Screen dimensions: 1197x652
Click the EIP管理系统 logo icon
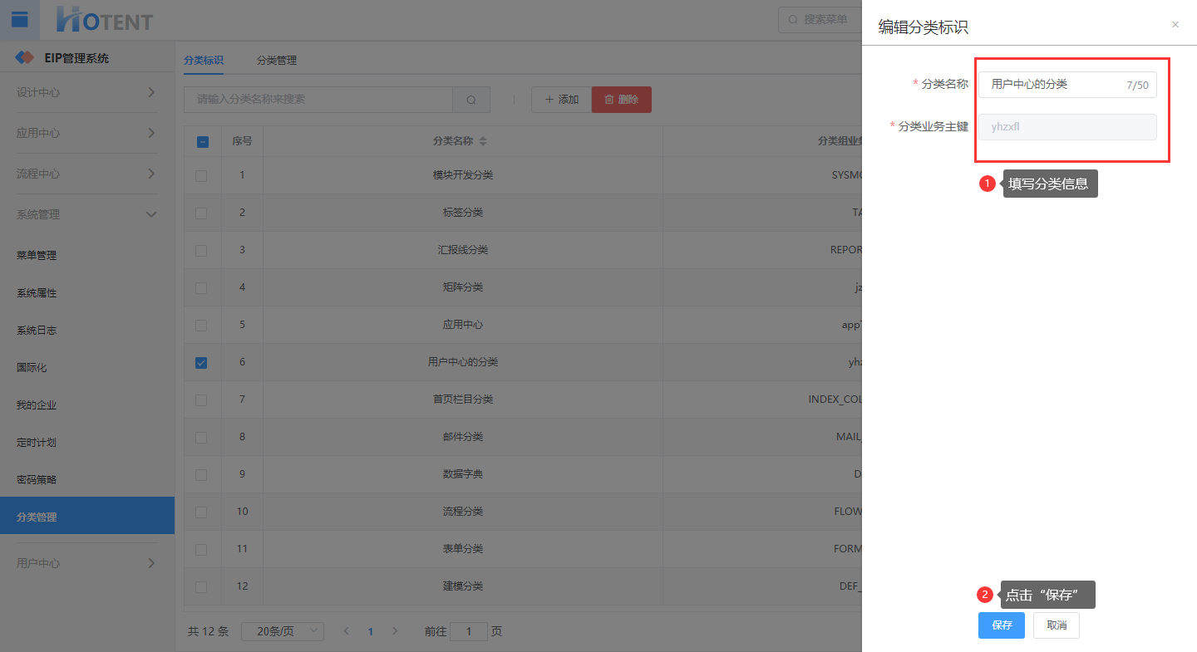click(x=25, y=58)
